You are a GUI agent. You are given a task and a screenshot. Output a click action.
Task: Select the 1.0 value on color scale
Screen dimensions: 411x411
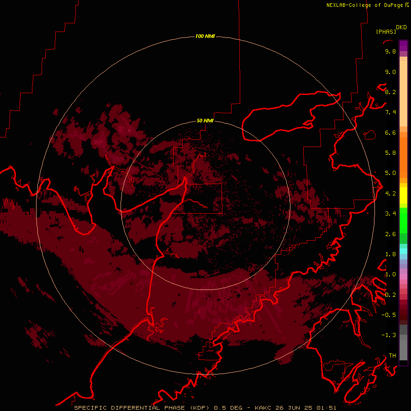(x=390, y=274)
